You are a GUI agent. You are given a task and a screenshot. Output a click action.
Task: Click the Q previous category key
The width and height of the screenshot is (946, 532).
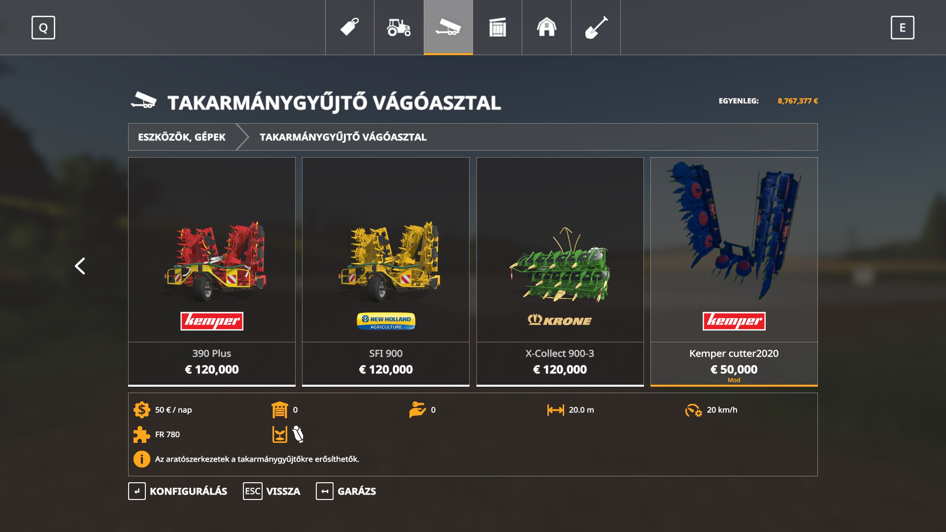click(43, 28)
